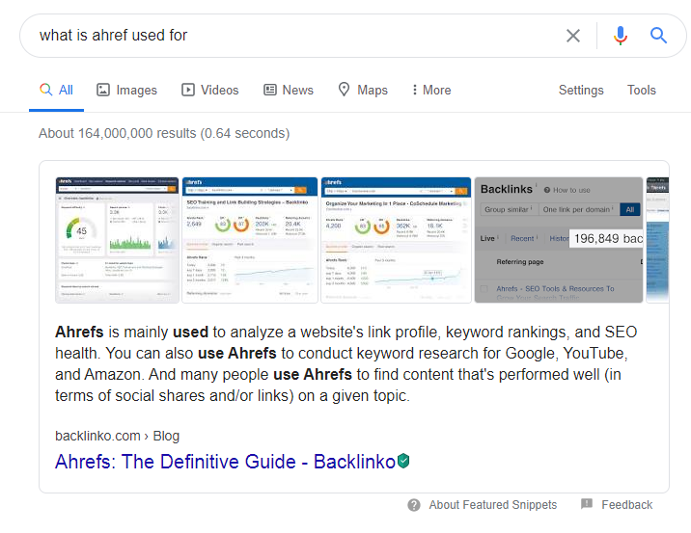Select the All results tab
Viewport: 691px width, 533px height.
[x=56, y=91]
